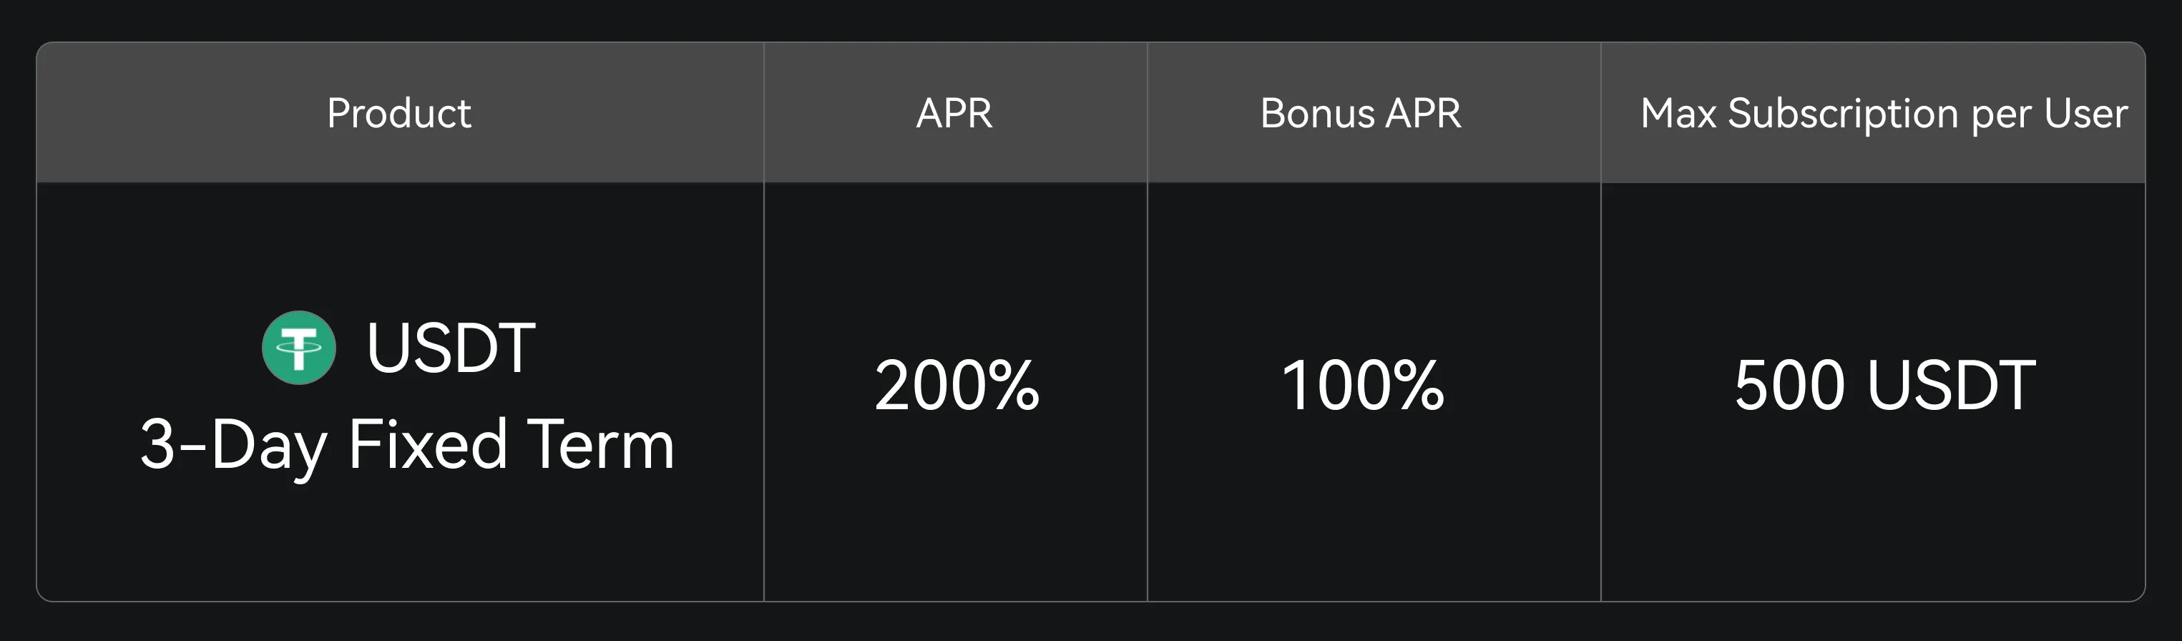Screen dimensions: 2182x641
Task: Click the word Subscription in the header
Action: (x=1843, y=114)
